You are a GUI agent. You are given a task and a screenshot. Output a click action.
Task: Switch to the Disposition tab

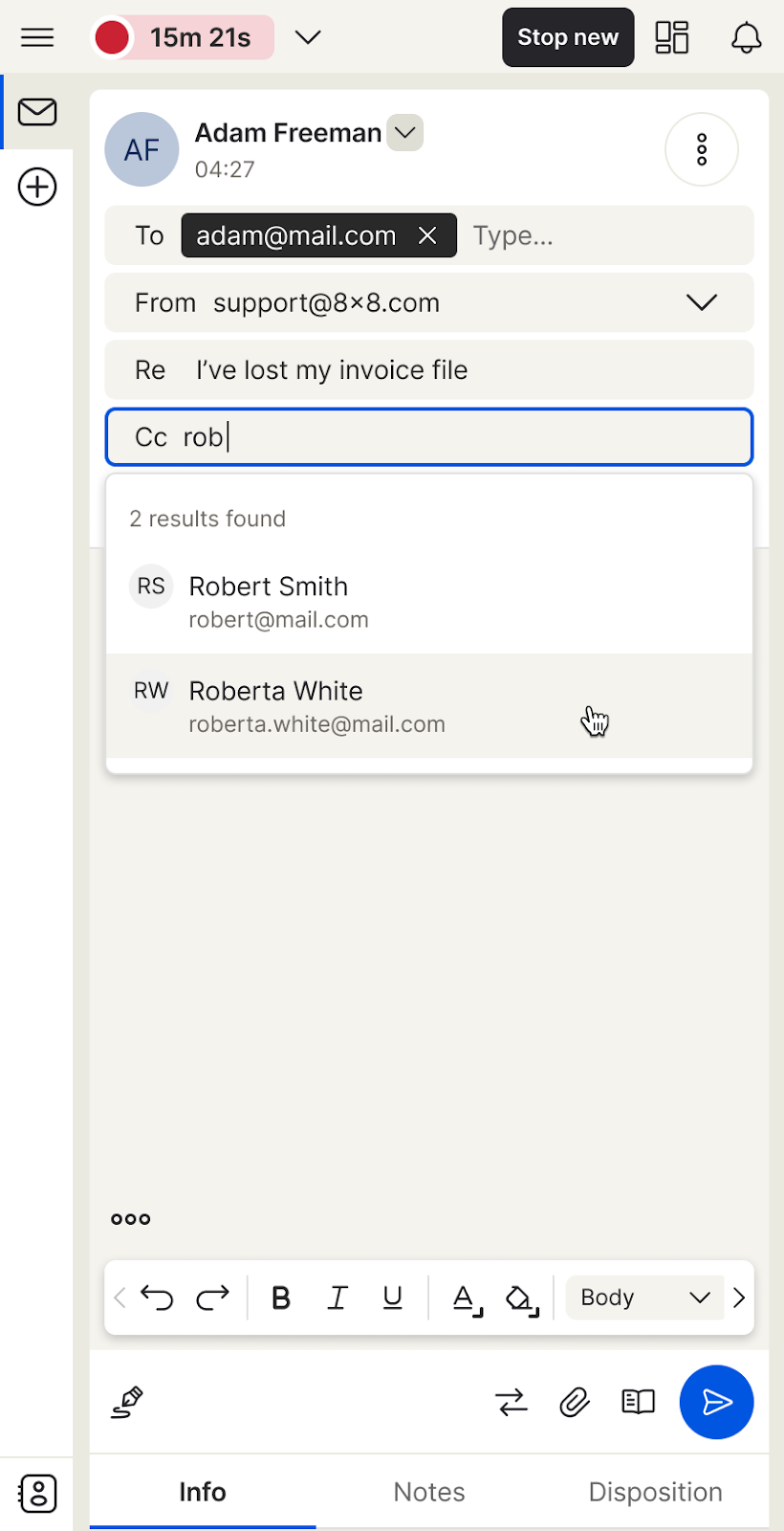click(655, 1492)
